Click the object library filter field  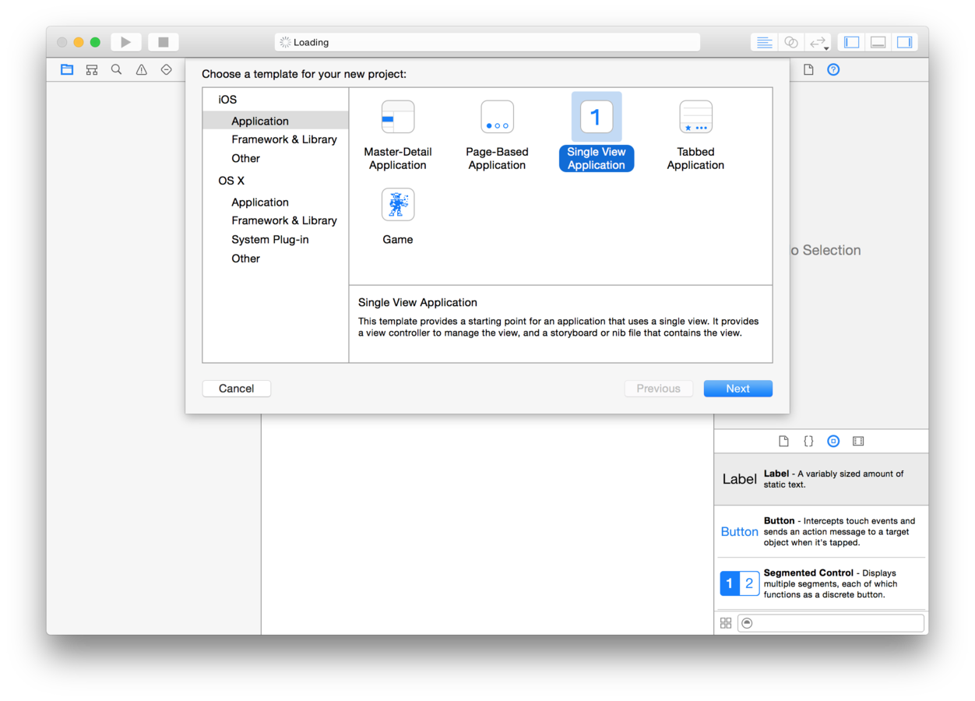pyautogui.click(x=830, y=622)
